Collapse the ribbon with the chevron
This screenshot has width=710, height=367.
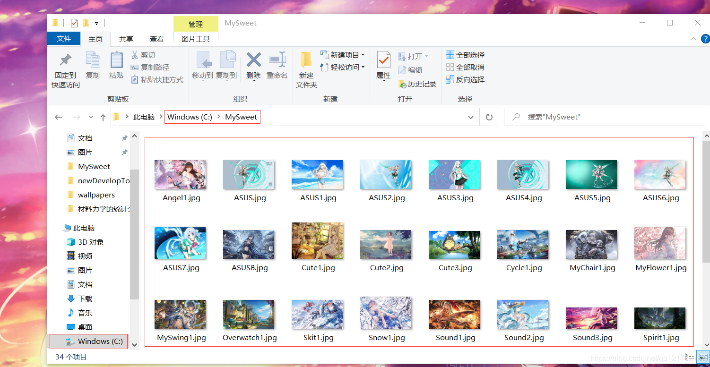click(693, 39)
